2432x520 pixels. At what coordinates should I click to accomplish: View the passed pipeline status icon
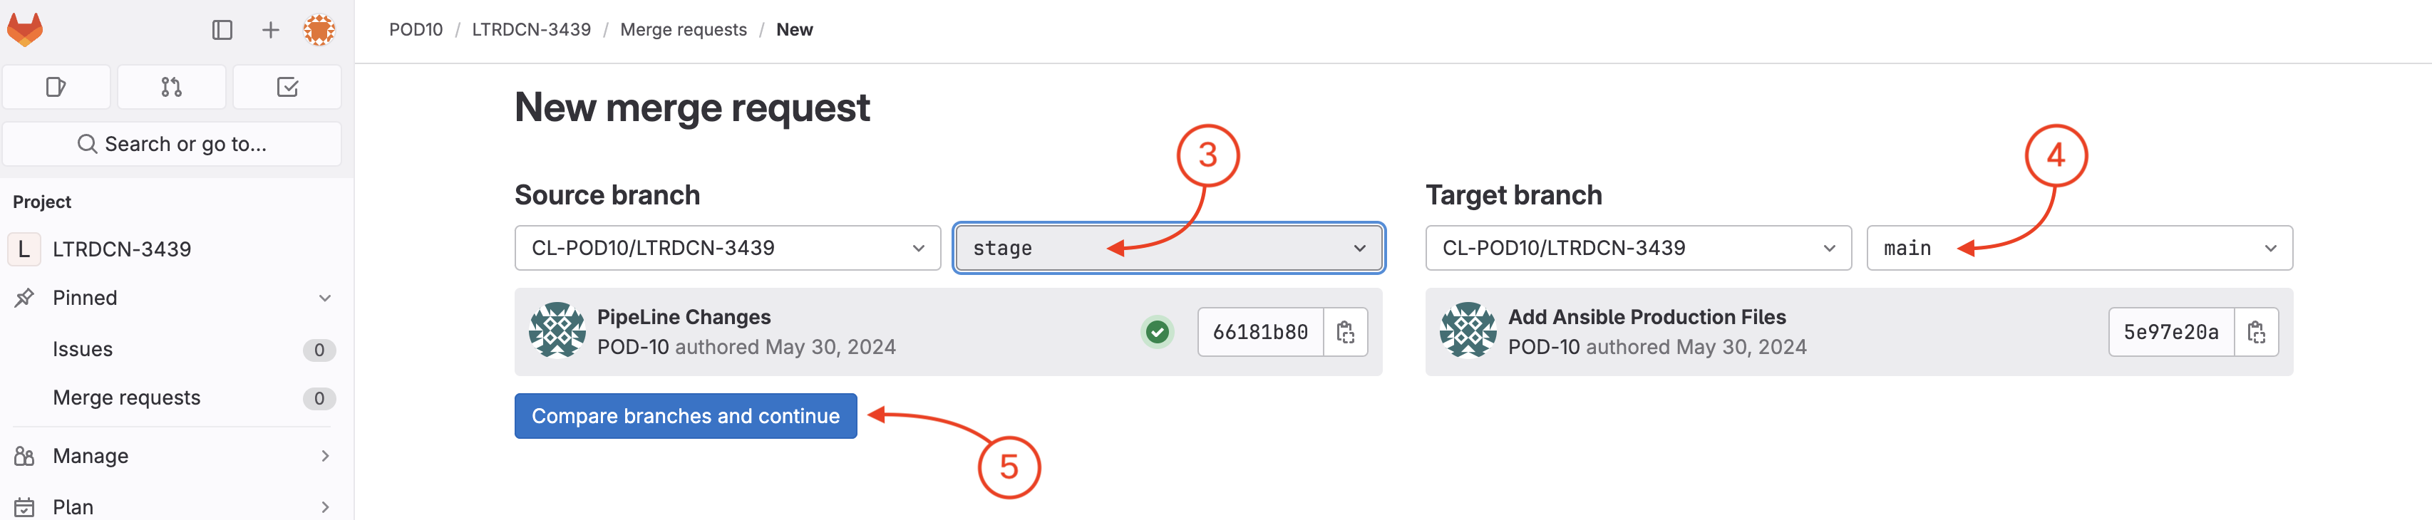[x=1158, y=332]
